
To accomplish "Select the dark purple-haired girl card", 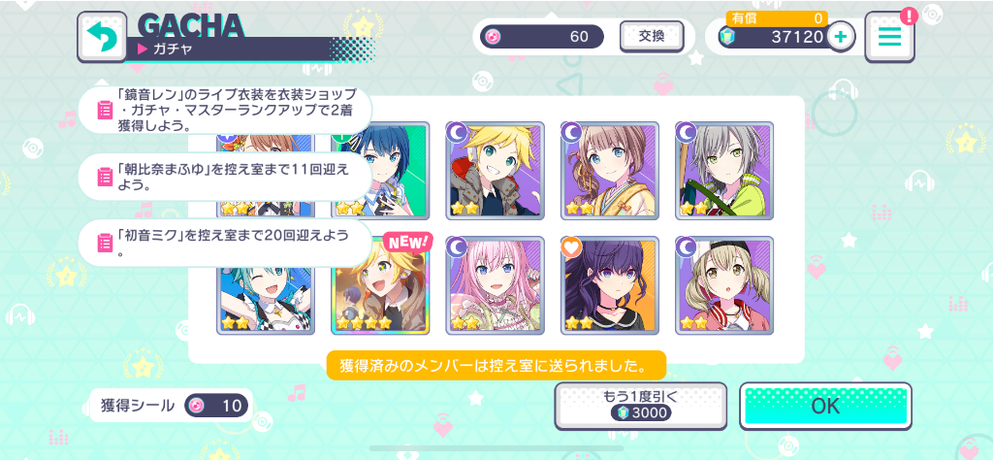I will [609, 285].
